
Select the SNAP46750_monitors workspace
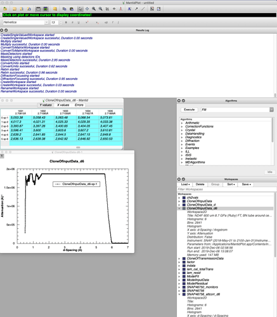coord(202,287)
